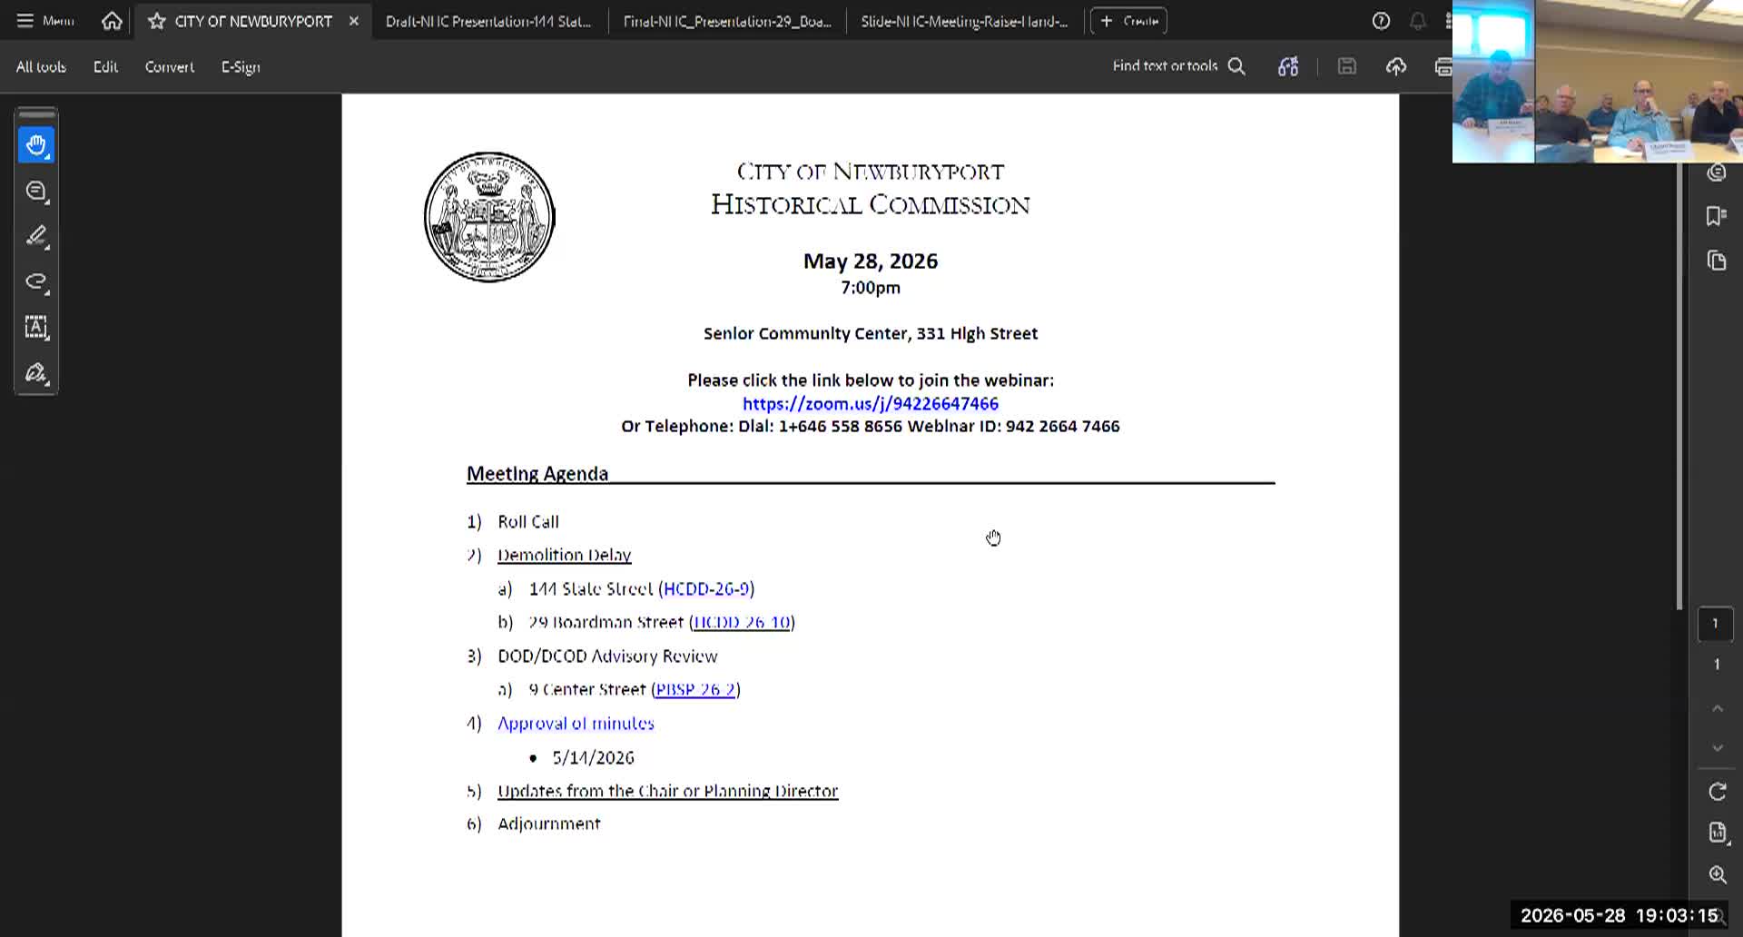Open the PBSP-26-2 link
Image resolution: width=1743 pixels, height=937 pixels.
(x=695, y=689)
